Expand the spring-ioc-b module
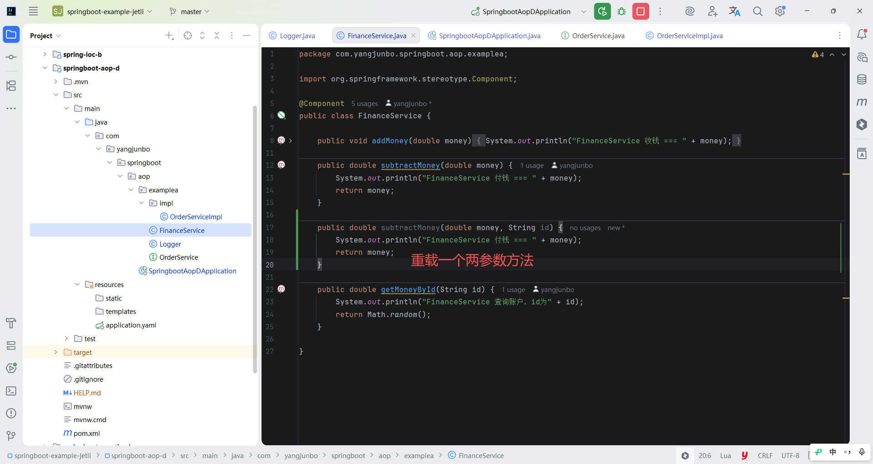873x464 pixels. point(45,54)
